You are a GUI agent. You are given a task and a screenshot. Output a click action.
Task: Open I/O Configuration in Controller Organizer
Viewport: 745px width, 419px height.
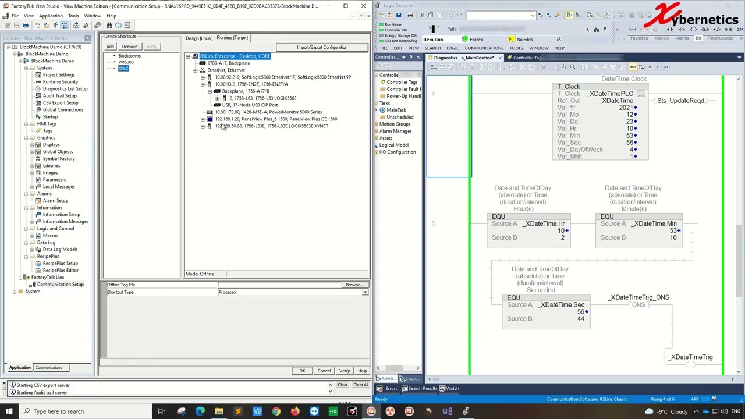(397, 152)
